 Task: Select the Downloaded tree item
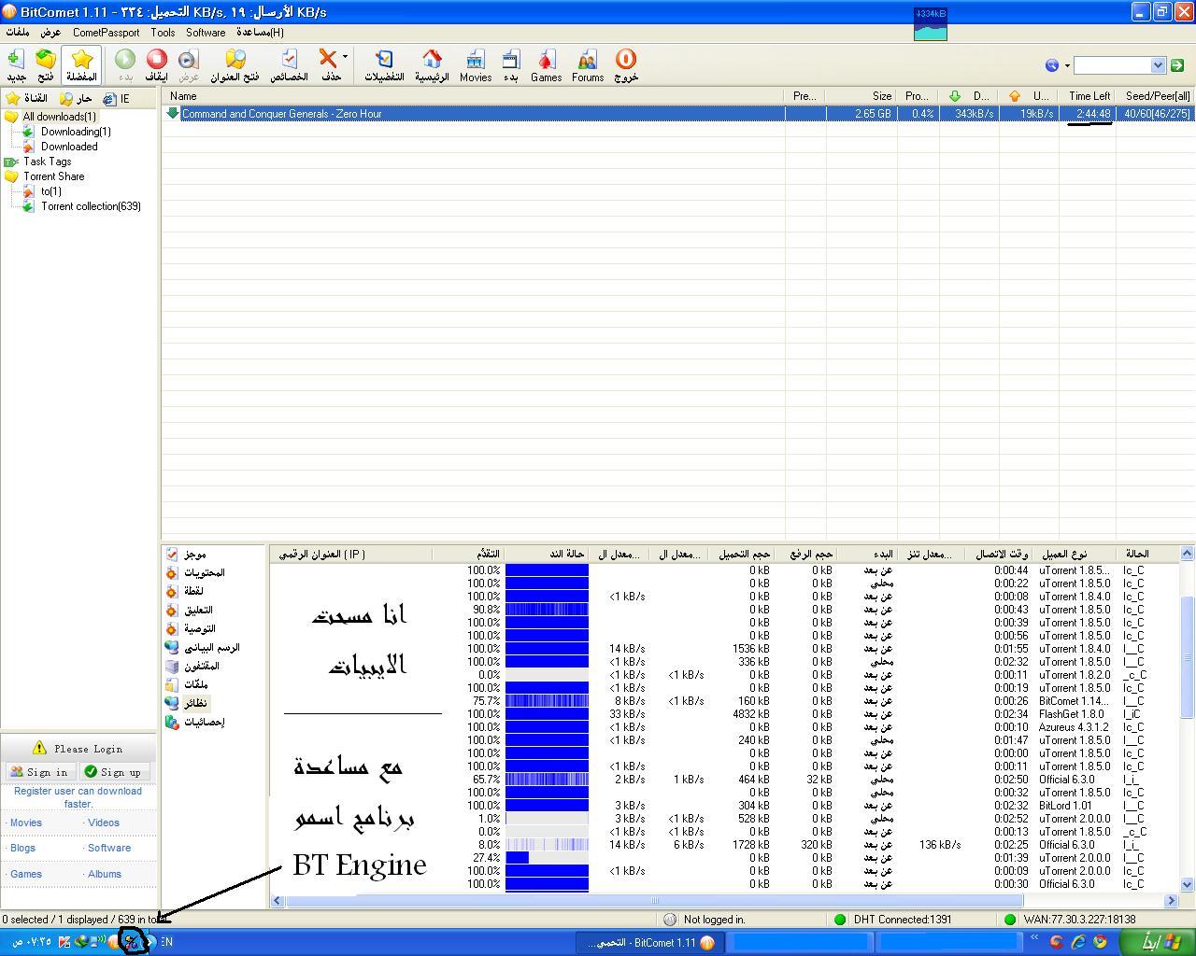[69, 147]
